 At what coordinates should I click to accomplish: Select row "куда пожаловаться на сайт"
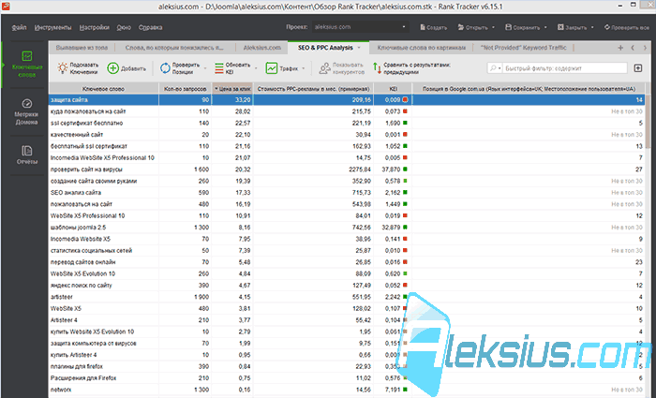coord(347,111)
